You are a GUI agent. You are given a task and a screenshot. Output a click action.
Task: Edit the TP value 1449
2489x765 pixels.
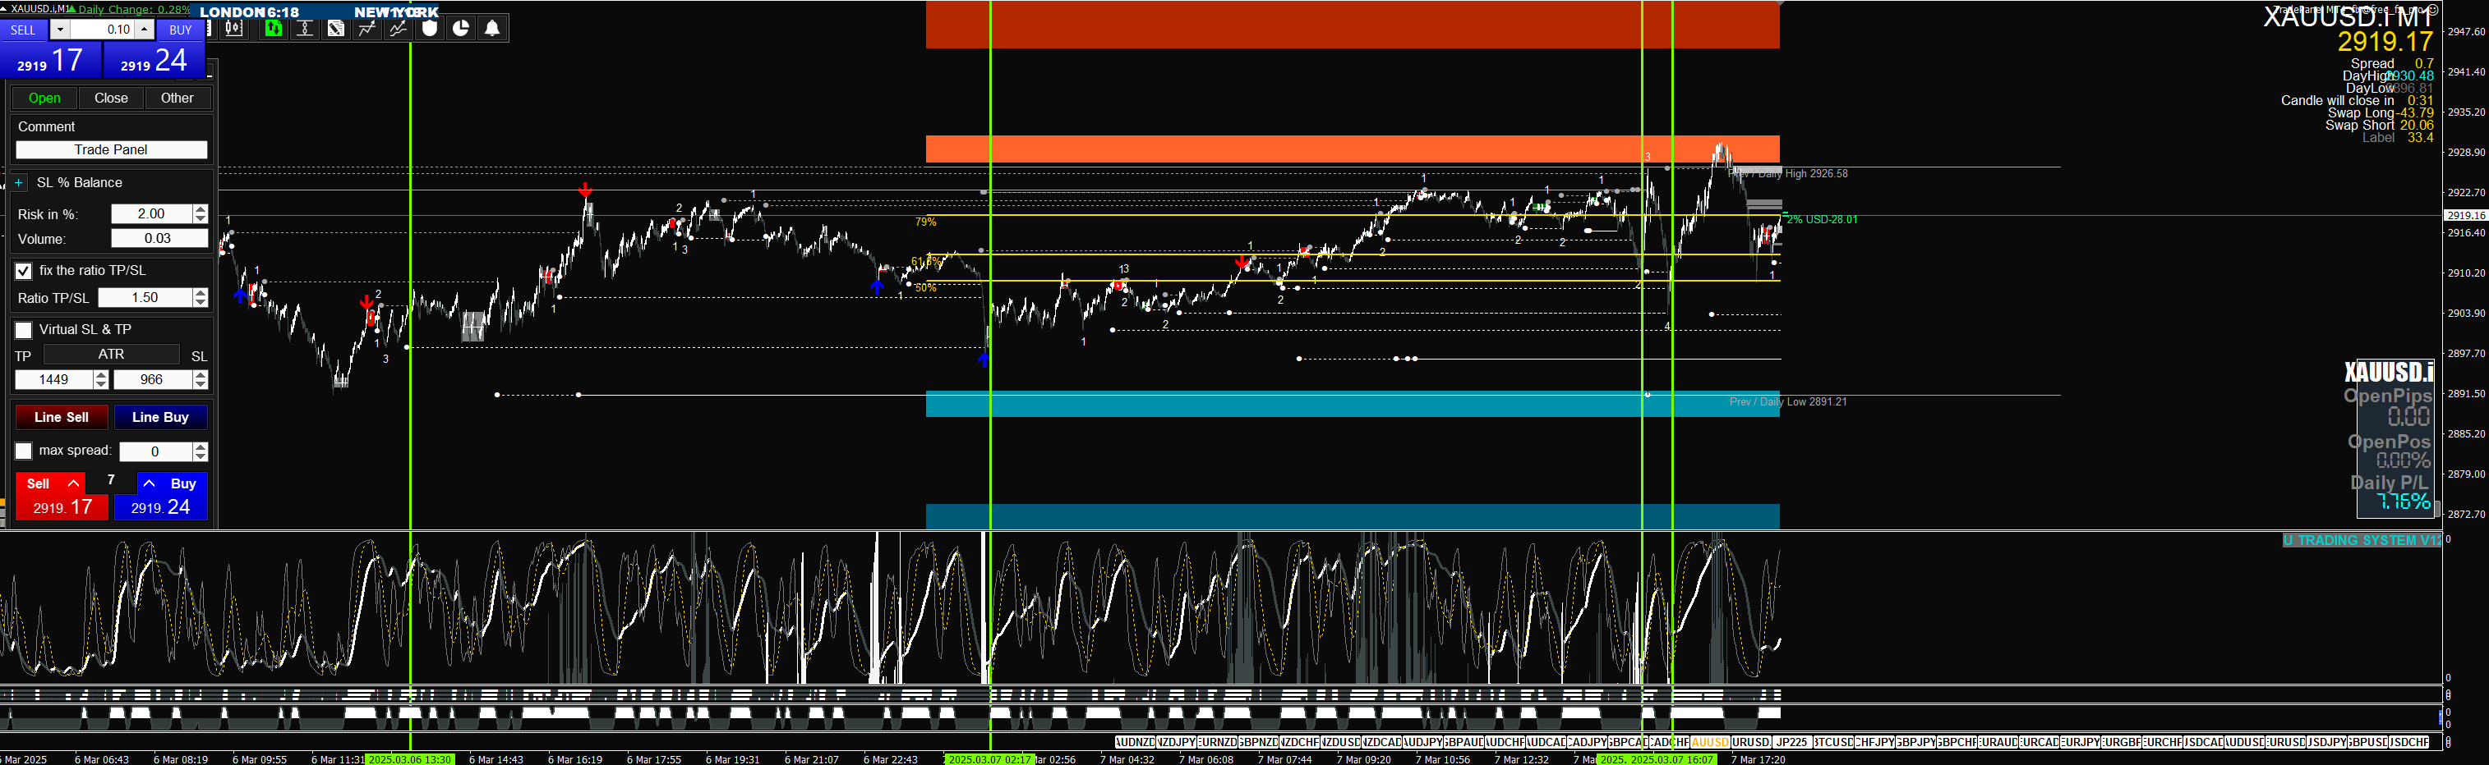click(x=54, y=380)
